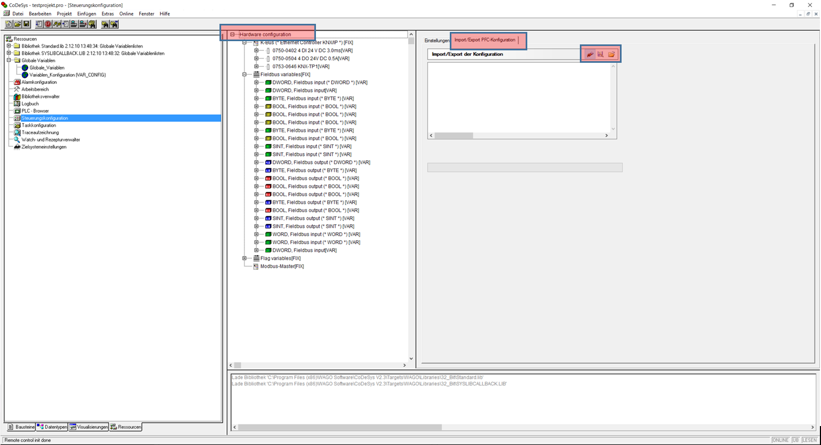Image resolution: width=821 pixels, height=445 pixels.
Task: Click the save configuration icon in Import/Export panel
Action: (600, 54)
